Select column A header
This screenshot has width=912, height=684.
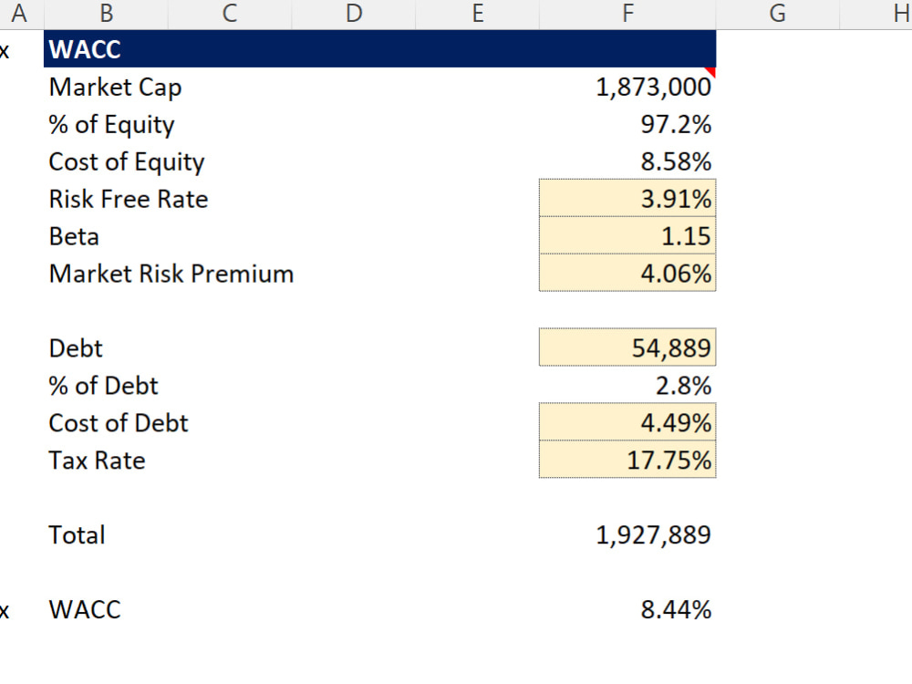[x=21, y=14]
